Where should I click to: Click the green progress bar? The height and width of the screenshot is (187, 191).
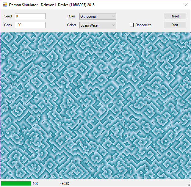point(16,183)
